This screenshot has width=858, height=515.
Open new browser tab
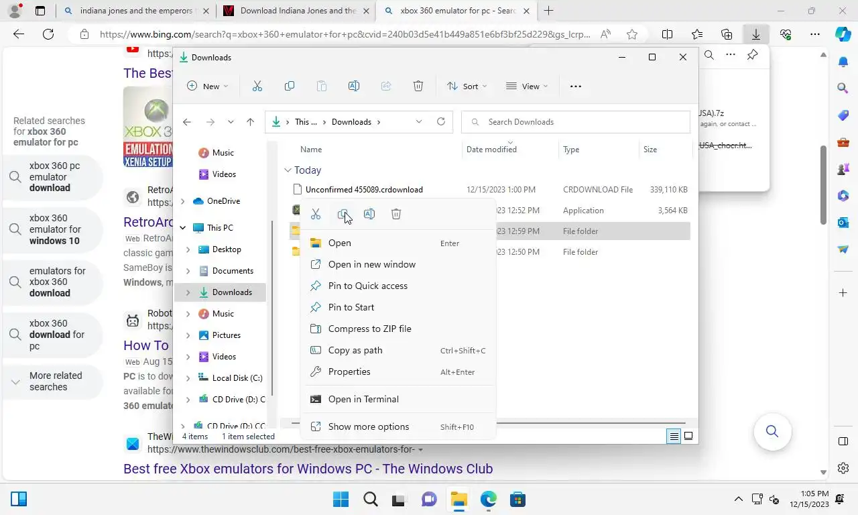coord(548,11)
